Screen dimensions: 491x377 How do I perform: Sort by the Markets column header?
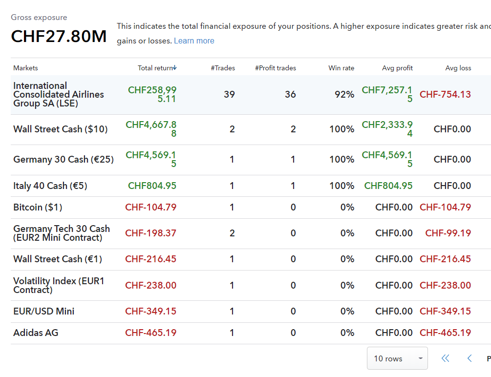[x=25, y=68]
